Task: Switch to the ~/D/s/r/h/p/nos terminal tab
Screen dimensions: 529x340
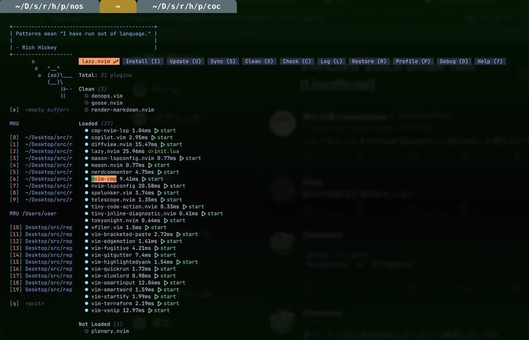Action: click(x=49, y=7)
